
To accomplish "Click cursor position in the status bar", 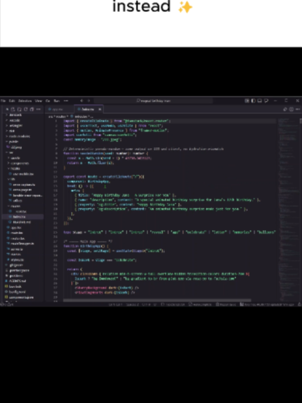I will pos(115,304).
